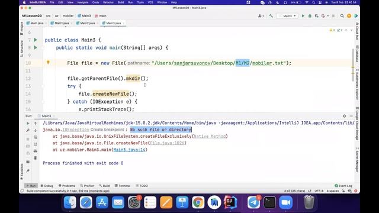The width and height of the screenshot is (379, 213).
Task: Open IntelliJ IDEA from the Dock
Action: click(x=230, y=202)
